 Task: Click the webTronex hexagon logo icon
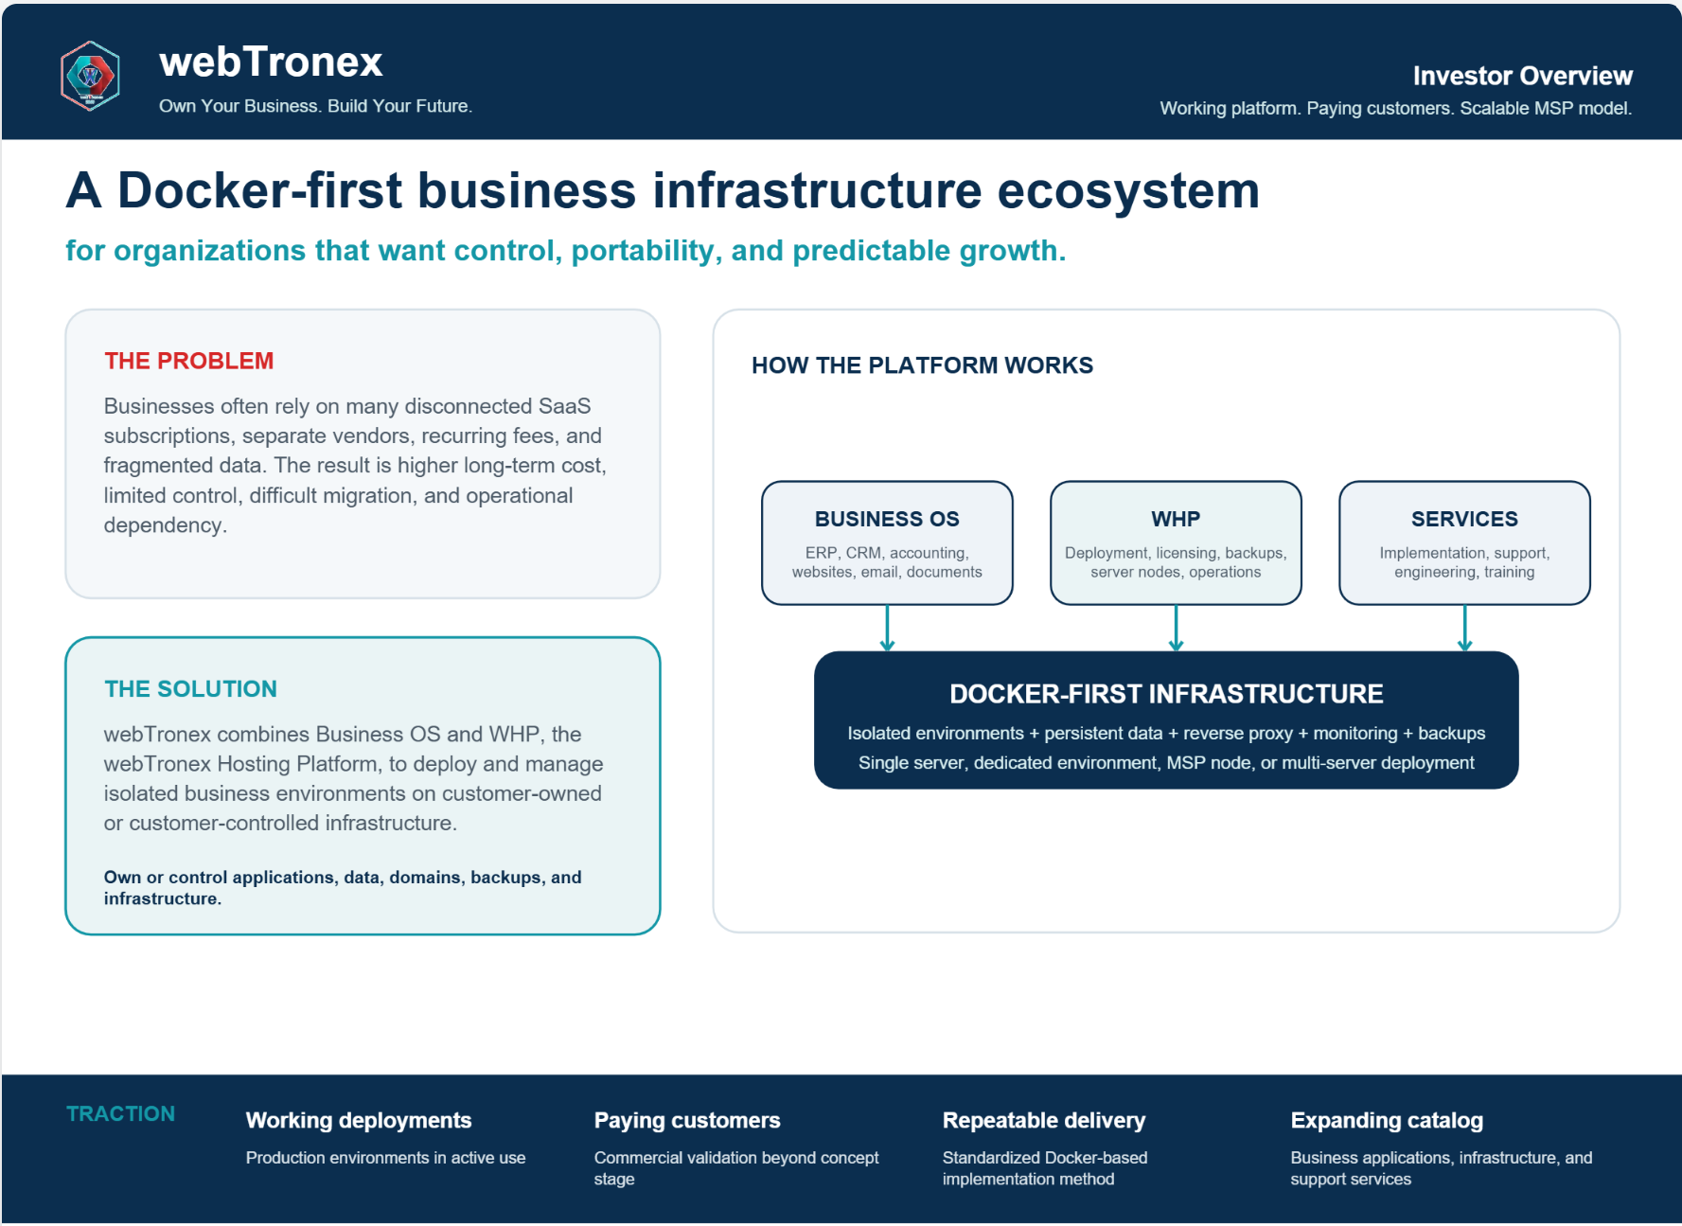tap(90, 76)
